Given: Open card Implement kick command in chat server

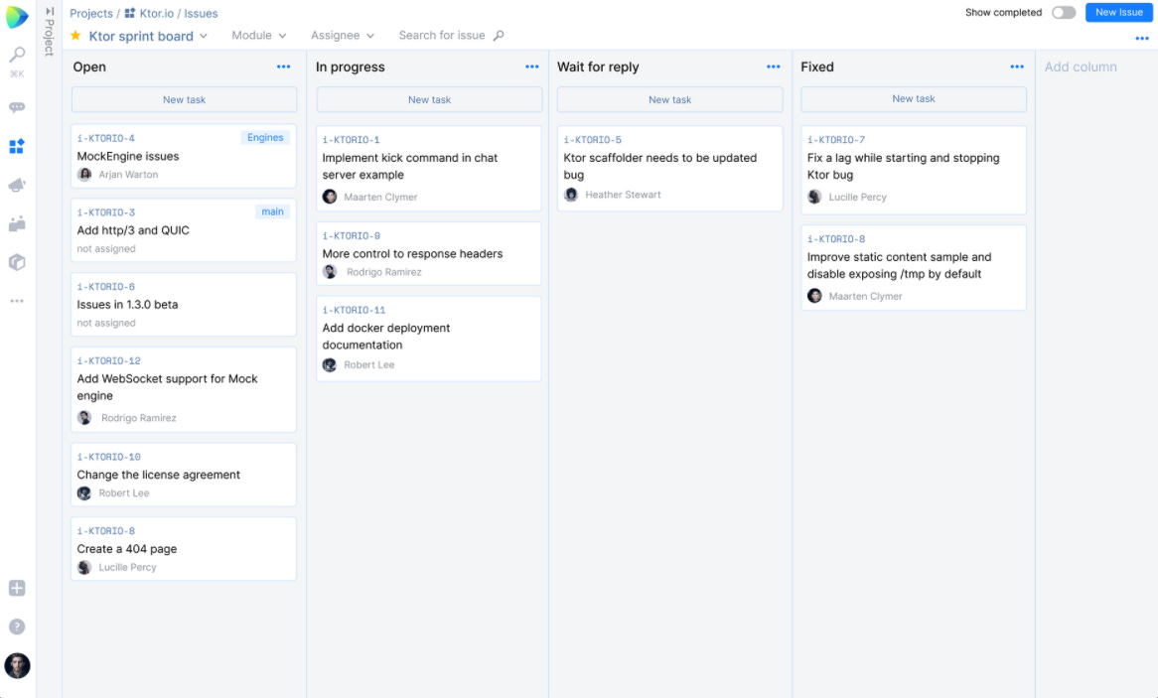Looking at the screenshot, I should coord(429,169).
